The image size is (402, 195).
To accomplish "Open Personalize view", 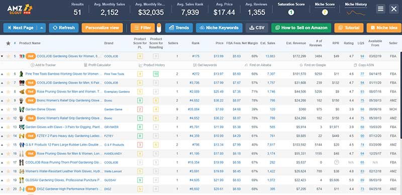I will (103, 28).
